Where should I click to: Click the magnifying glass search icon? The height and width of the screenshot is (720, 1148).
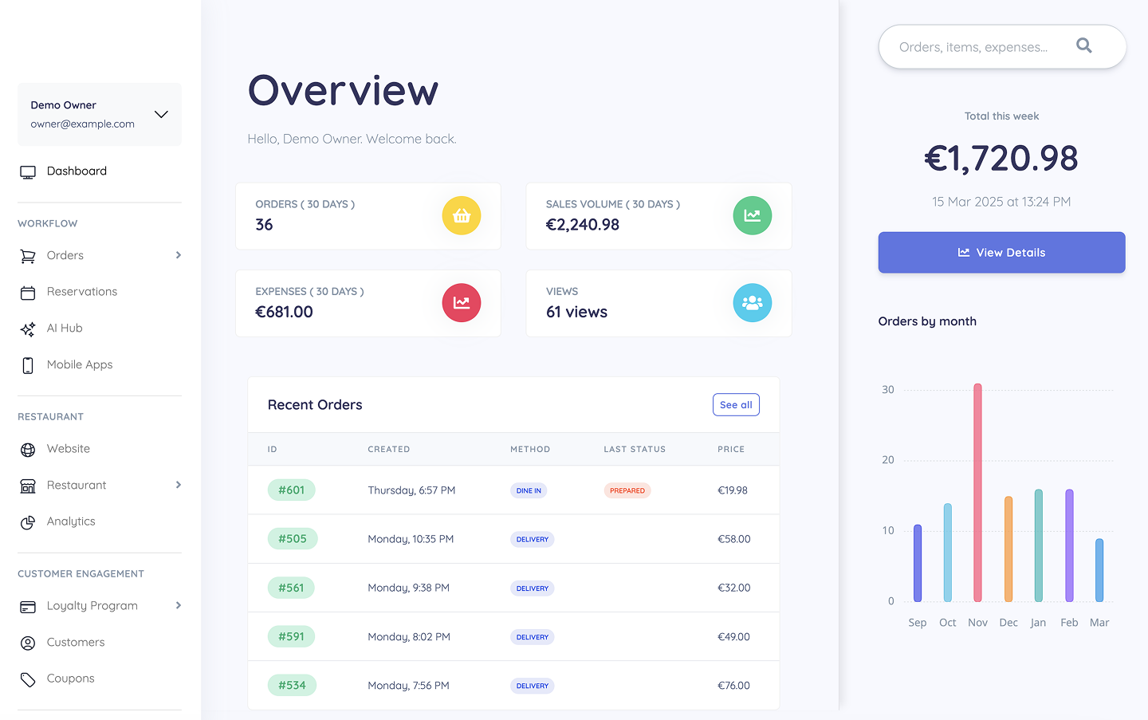(x=1083, y=45)
